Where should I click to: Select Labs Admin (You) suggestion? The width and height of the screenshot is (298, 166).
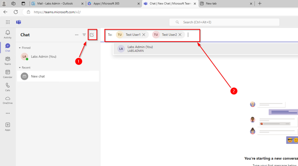pos(205,49)
